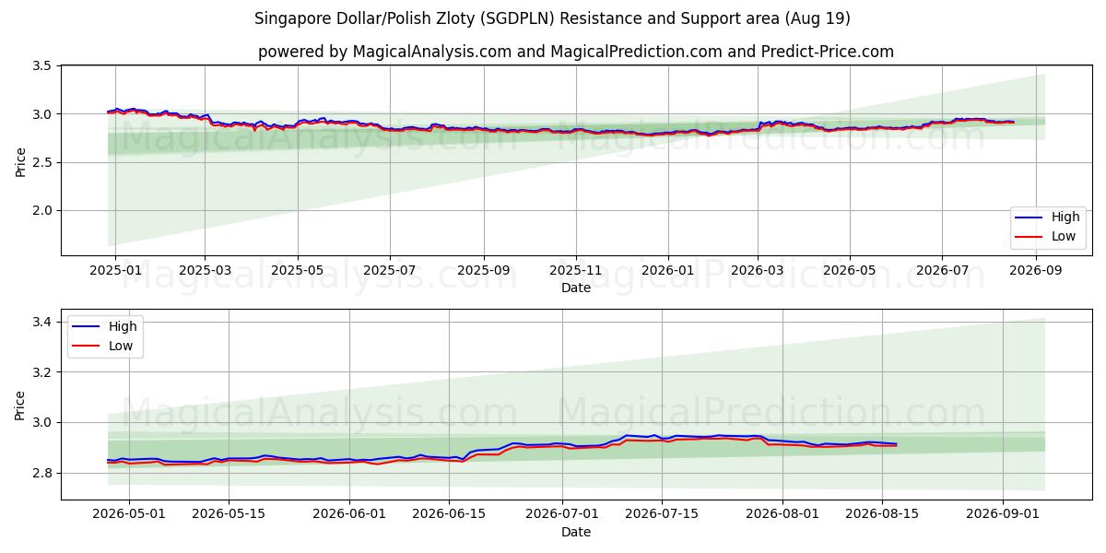Click the 2025-01 tick label

point(115,271)
